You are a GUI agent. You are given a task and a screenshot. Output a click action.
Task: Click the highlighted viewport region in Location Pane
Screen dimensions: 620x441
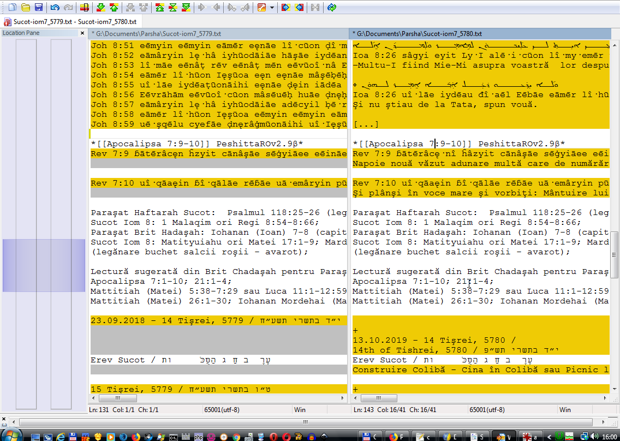click(x=44, y=257)
